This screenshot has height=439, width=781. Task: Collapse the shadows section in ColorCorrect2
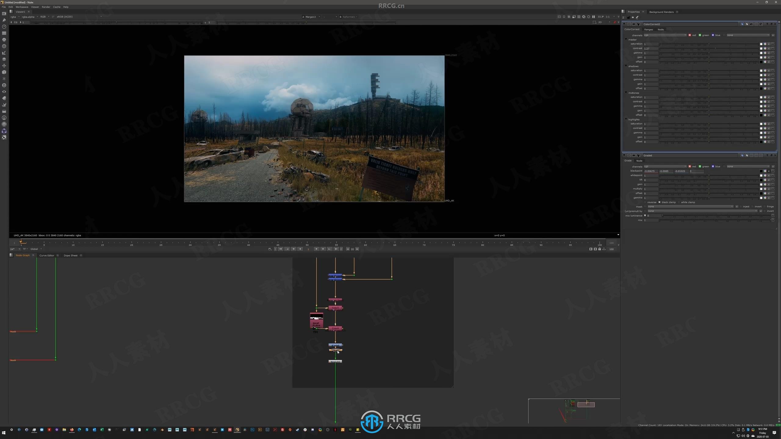[626, 66]
